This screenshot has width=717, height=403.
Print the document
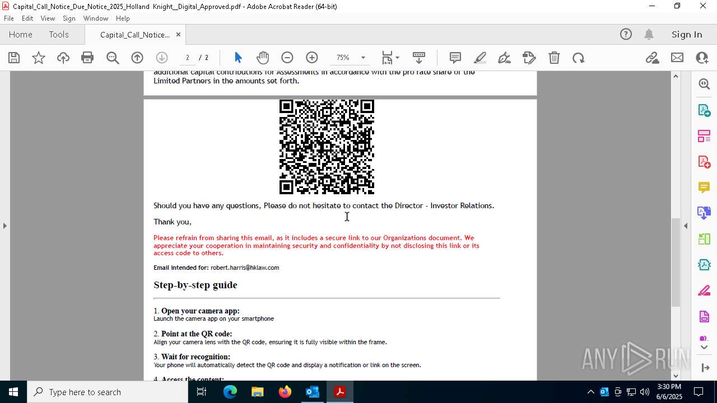[87, 58]
